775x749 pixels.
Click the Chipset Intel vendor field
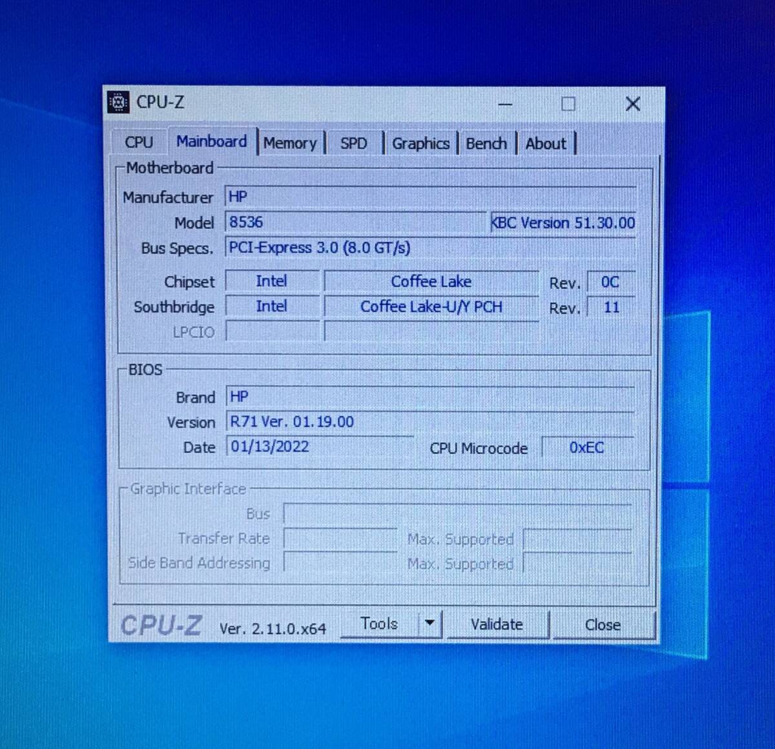point(272,281)
